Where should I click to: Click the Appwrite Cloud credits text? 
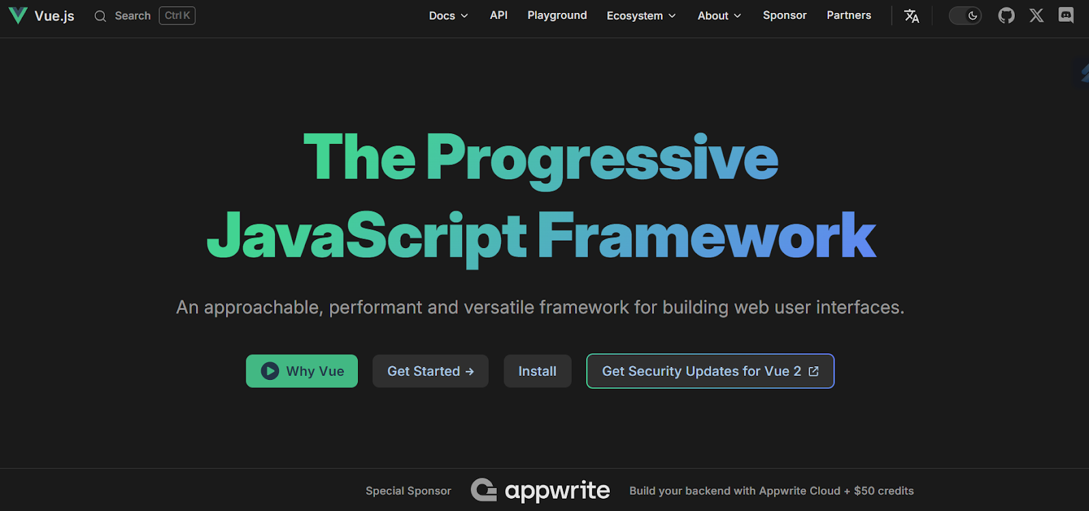click(771, 491)
